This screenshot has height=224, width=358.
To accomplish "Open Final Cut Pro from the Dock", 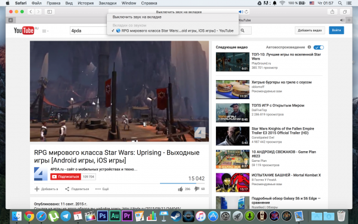I will [x=90, y=216].
